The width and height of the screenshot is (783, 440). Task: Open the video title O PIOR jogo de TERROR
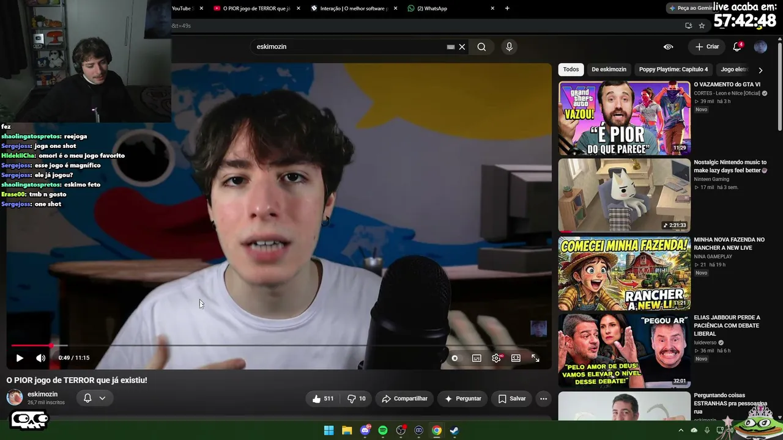point(77,380)
